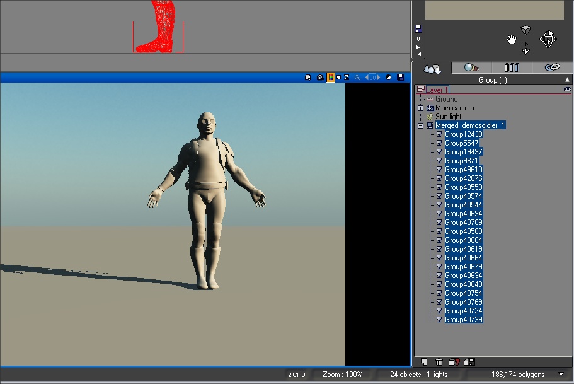Select the camera focal cone icon
Screen dimensions: 574x384
pyautogui.click(x=525, y=30)
